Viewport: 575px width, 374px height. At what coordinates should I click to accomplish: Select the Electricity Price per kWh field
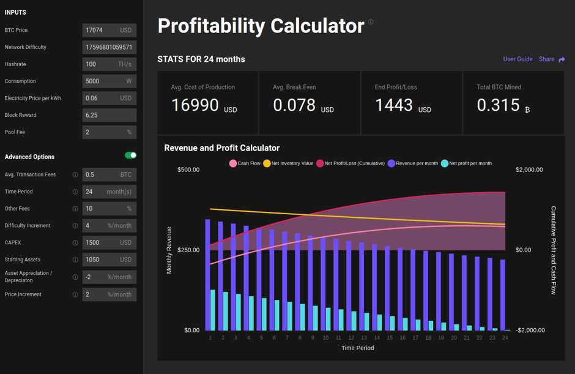pos(101,98)
